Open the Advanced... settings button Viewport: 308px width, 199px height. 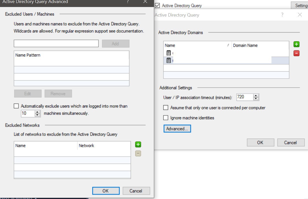pyautogui.click(x=177, y=129)
